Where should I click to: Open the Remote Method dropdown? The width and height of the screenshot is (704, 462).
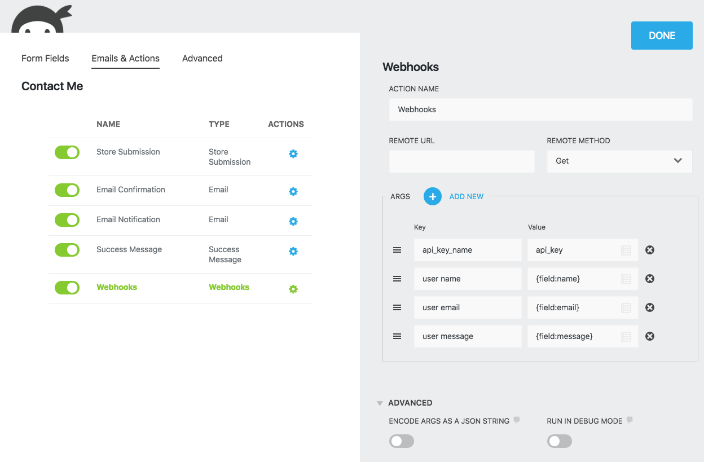click(x=619, y=161)
